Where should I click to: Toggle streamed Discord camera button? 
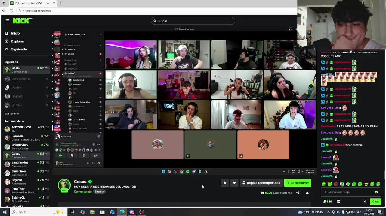pos(60,155)
